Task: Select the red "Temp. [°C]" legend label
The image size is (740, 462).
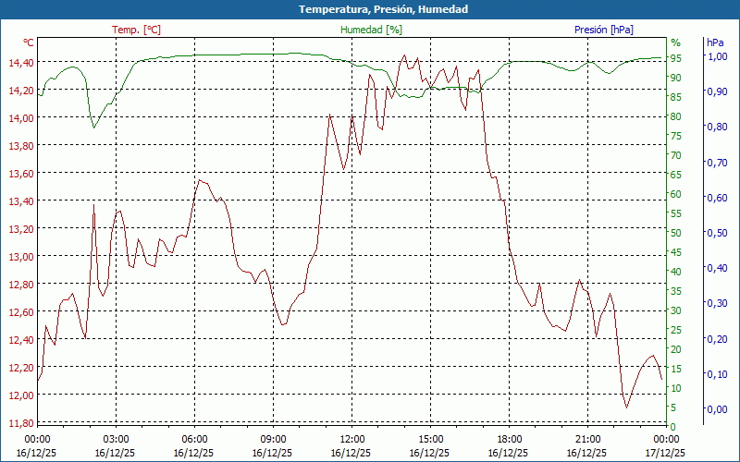Action: click(x=136, y=30)
